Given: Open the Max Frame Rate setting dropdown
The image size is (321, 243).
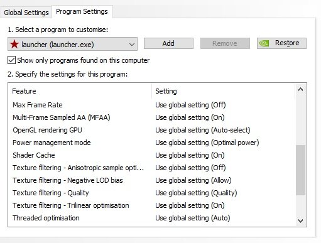Looking at the screenshot, I should [x=190, y=105].
